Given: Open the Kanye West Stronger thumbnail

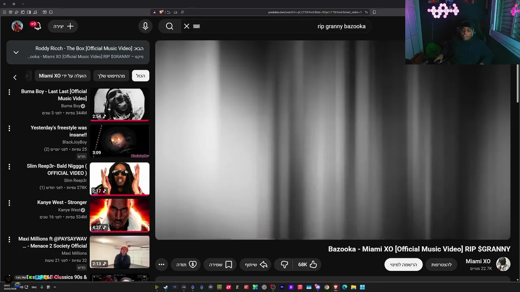Looking at the screenshot, I should tap(119, 215).
